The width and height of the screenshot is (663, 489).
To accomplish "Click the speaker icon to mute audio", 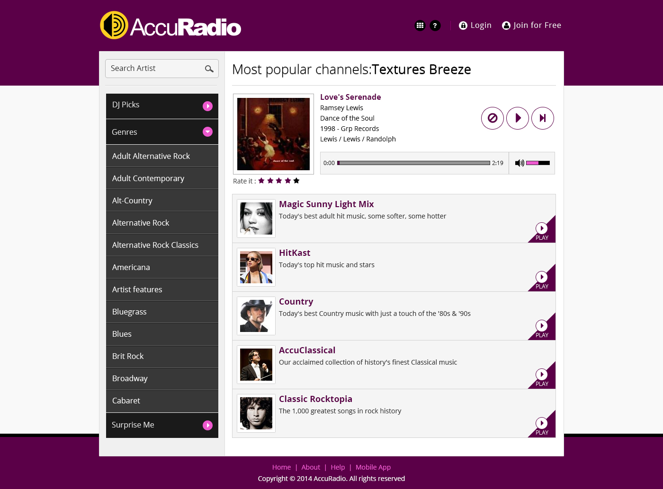I will 519,163.
